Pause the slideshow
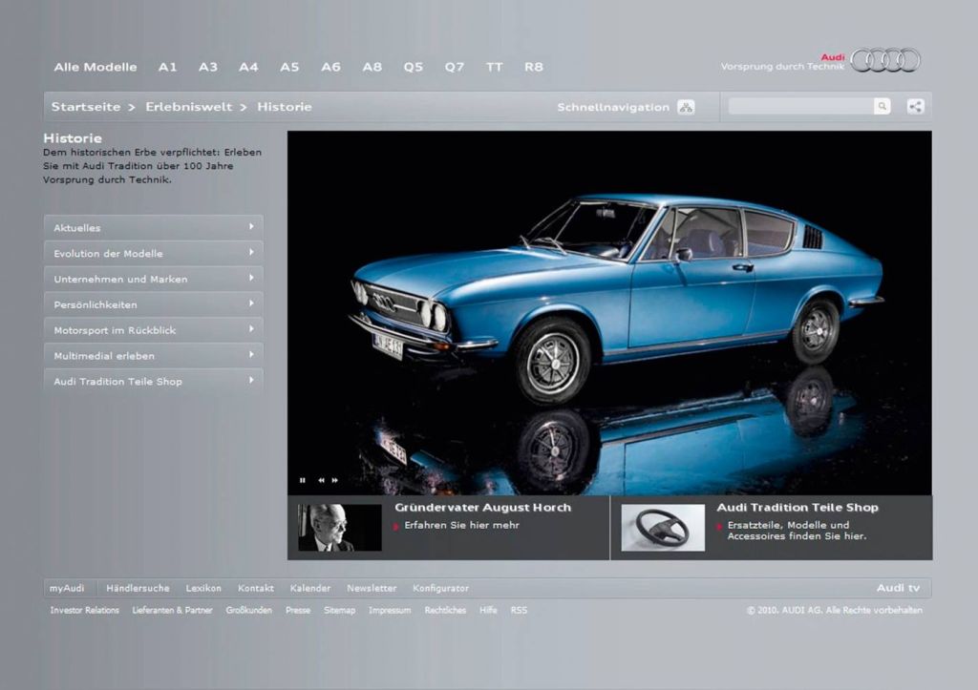978x690 pixels. (303, 480)
